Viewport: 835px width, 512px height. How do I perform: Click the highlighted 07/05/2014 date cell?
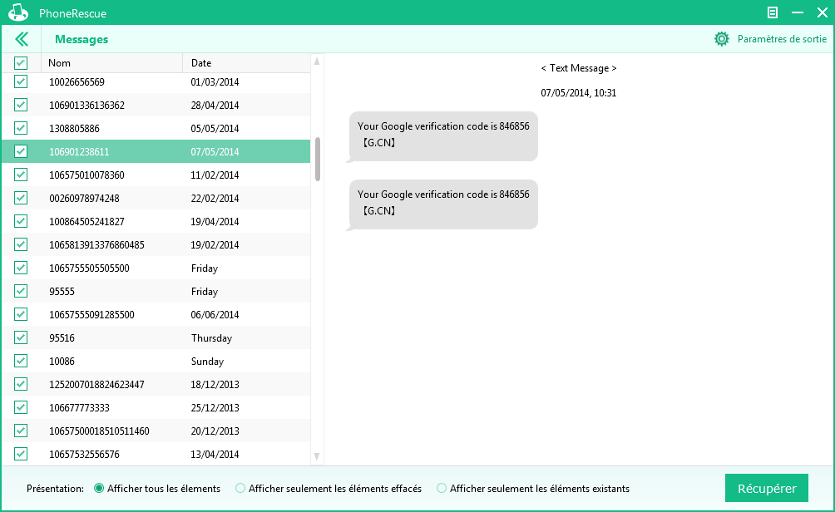coord(215,151)
